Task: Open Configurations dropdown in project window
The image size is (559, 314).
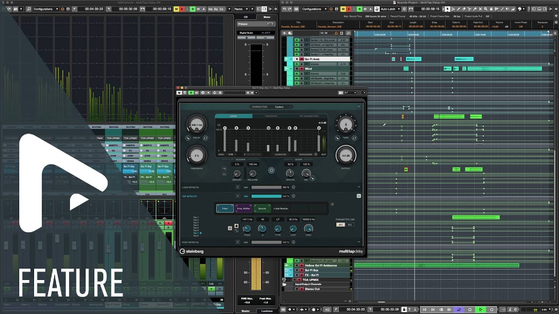Action: pyautogui.click(x=314, y=9)
